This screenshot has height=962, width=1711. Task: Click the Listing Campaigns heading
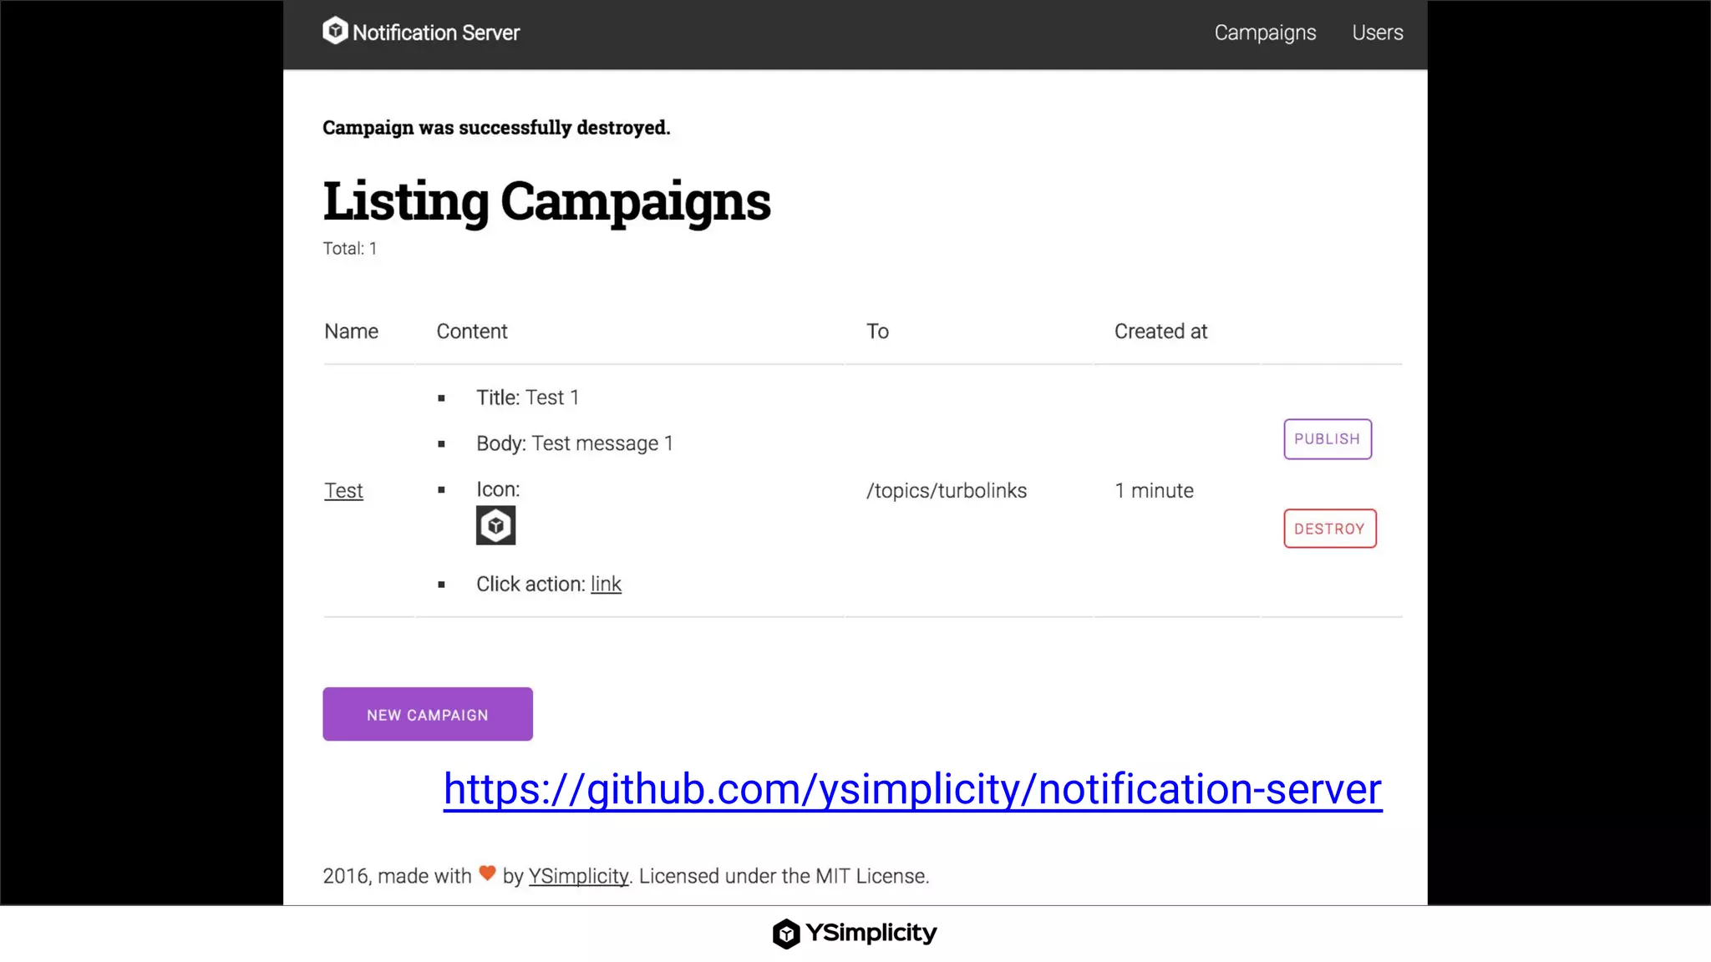click(x=547, y=201)
